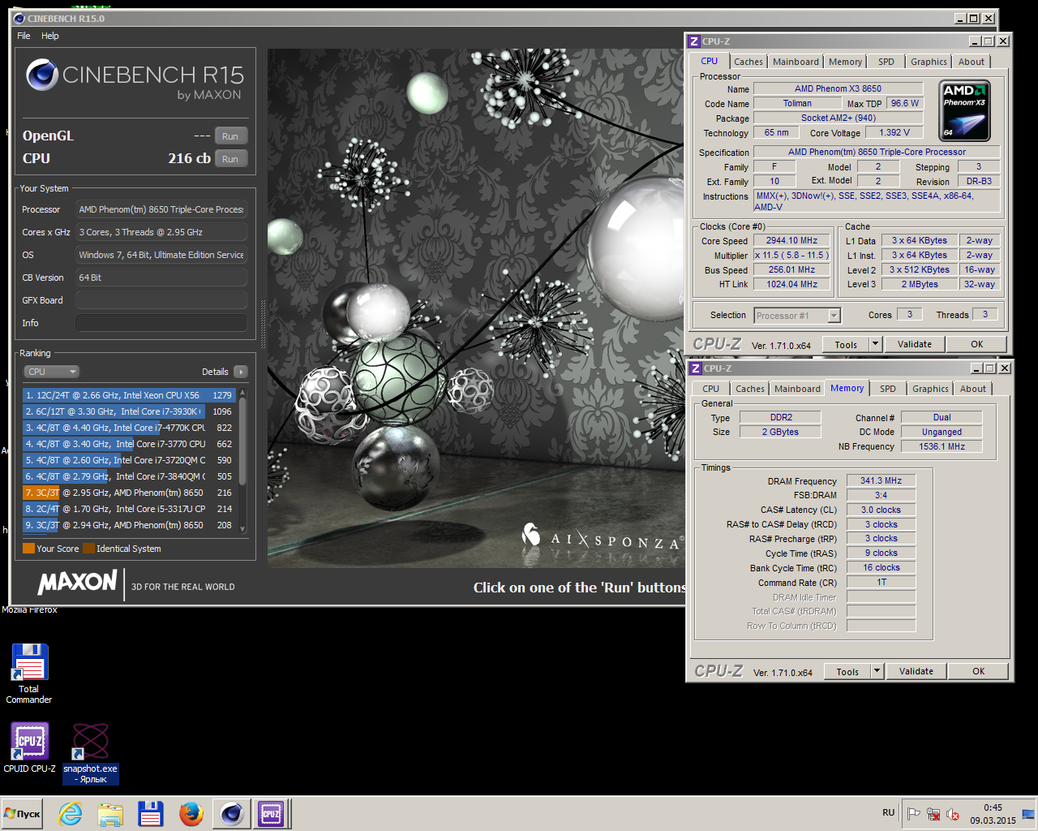
Task: Click the network tray icon
Action: point(933,814)
